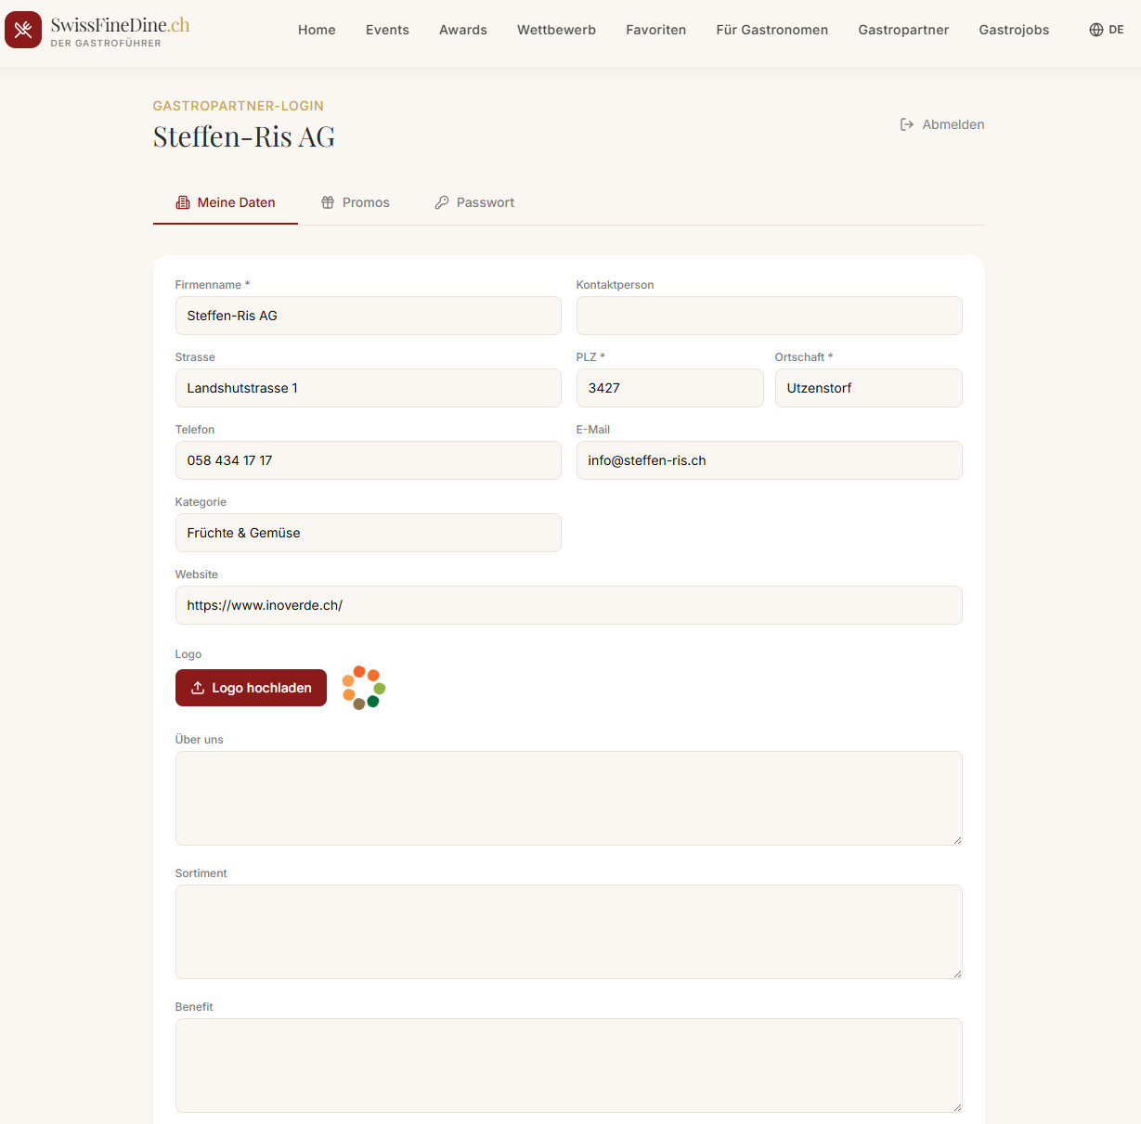Image resolution: width=1141 pixels, height=1124 pixels.
Task: Navigate to Wettbewerb
Action: (556, 30)
